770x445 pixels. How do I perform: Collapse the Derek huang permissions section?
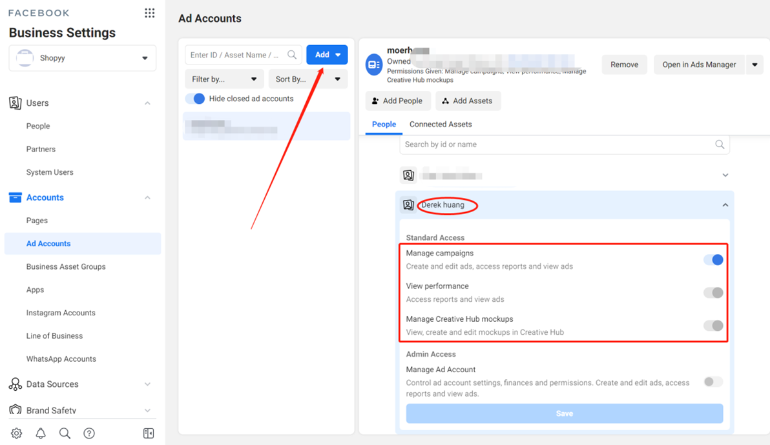pos(725,205)
